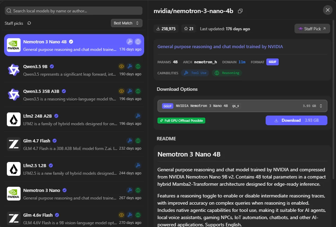Click the download count 218,975 badge
The image size is (336, 227).
click(x=166, y=29)
